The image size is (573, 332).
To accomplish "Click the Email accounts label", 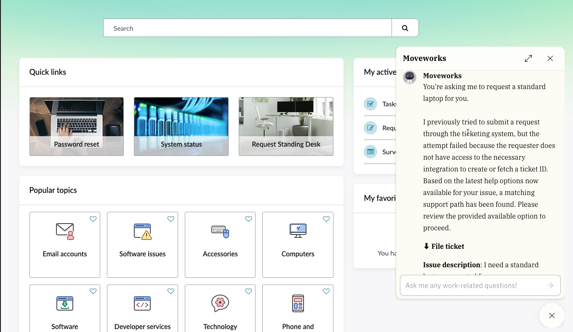I will 65,254.
